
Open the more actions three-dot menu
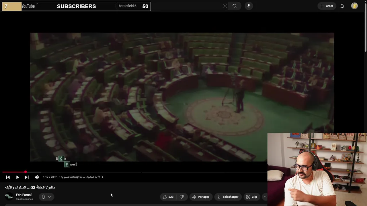pyautogui.click(x=265, y=197)
